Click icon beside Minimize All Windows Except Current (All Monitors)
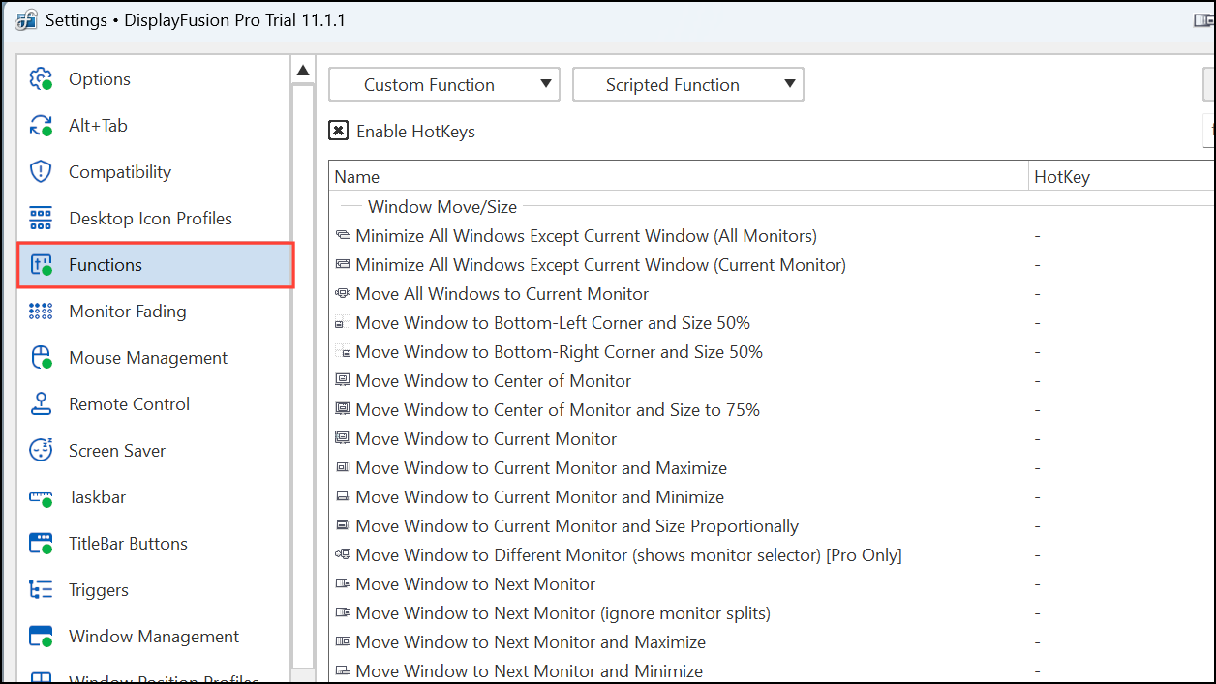This screenshot has width=1216, height=684. pos(342,236)
